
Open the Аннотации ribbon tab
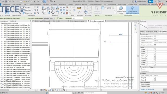(63, 5)
